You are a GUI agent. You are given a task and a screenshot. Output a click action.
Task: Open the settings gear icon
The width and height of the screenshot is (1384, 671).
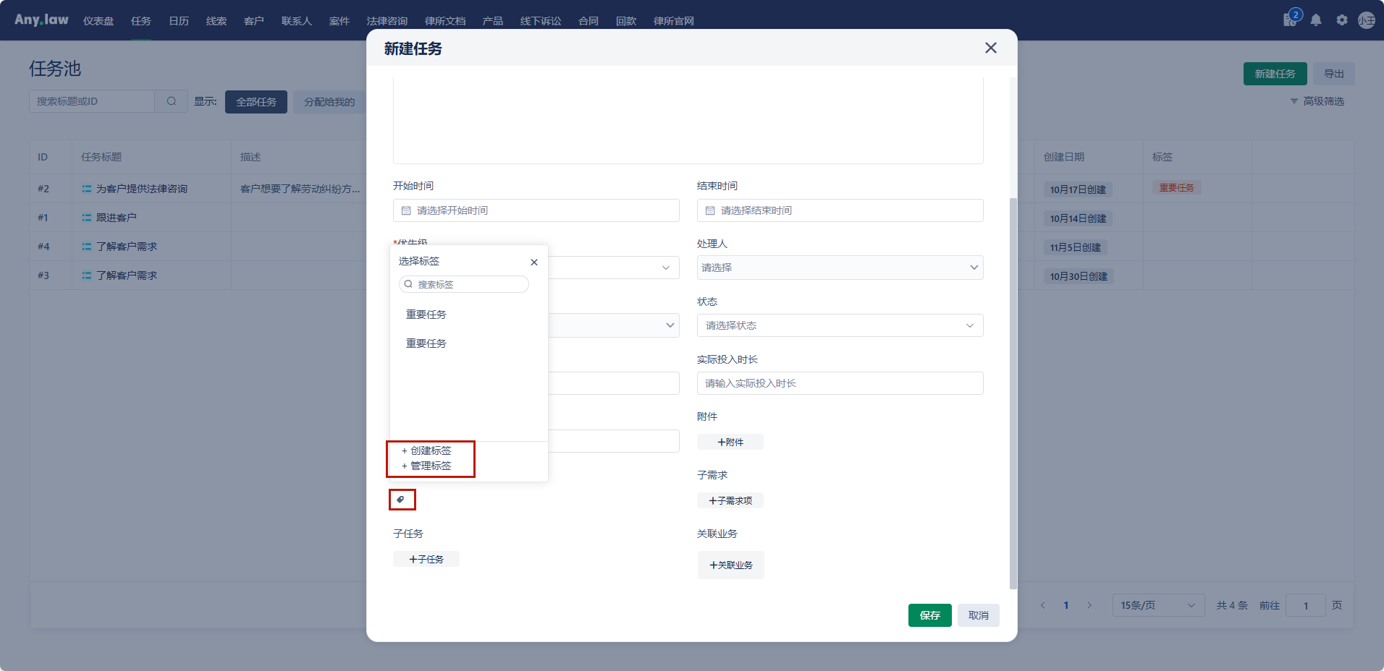click(1342, 20)
